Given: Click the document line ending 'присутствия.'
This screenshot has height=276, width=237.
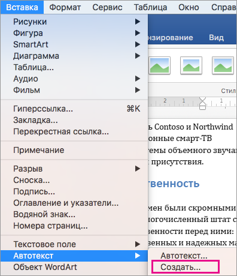Looking at the screenshot, I should 176,161.
